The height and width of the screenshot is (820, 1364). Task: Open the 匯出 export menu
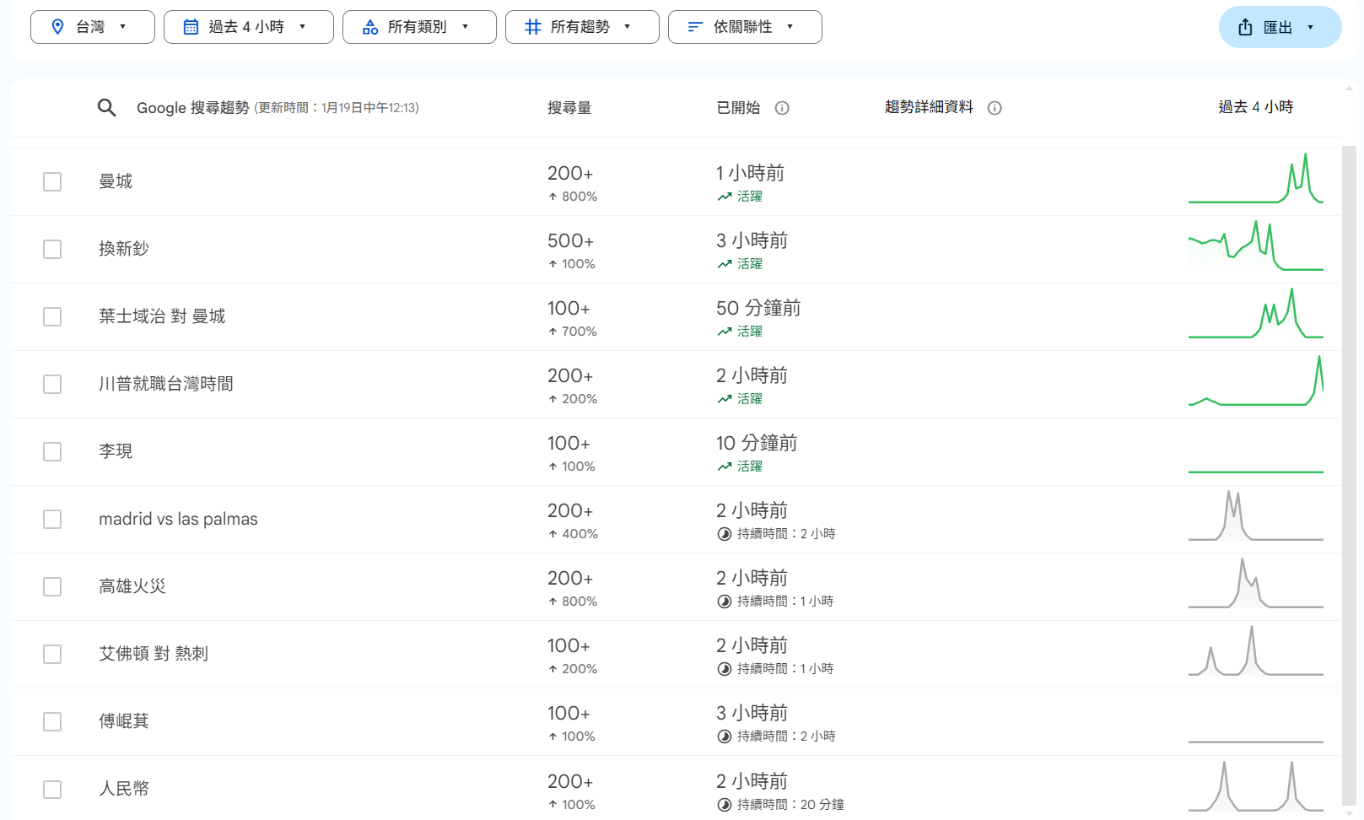click(1280, 27)
